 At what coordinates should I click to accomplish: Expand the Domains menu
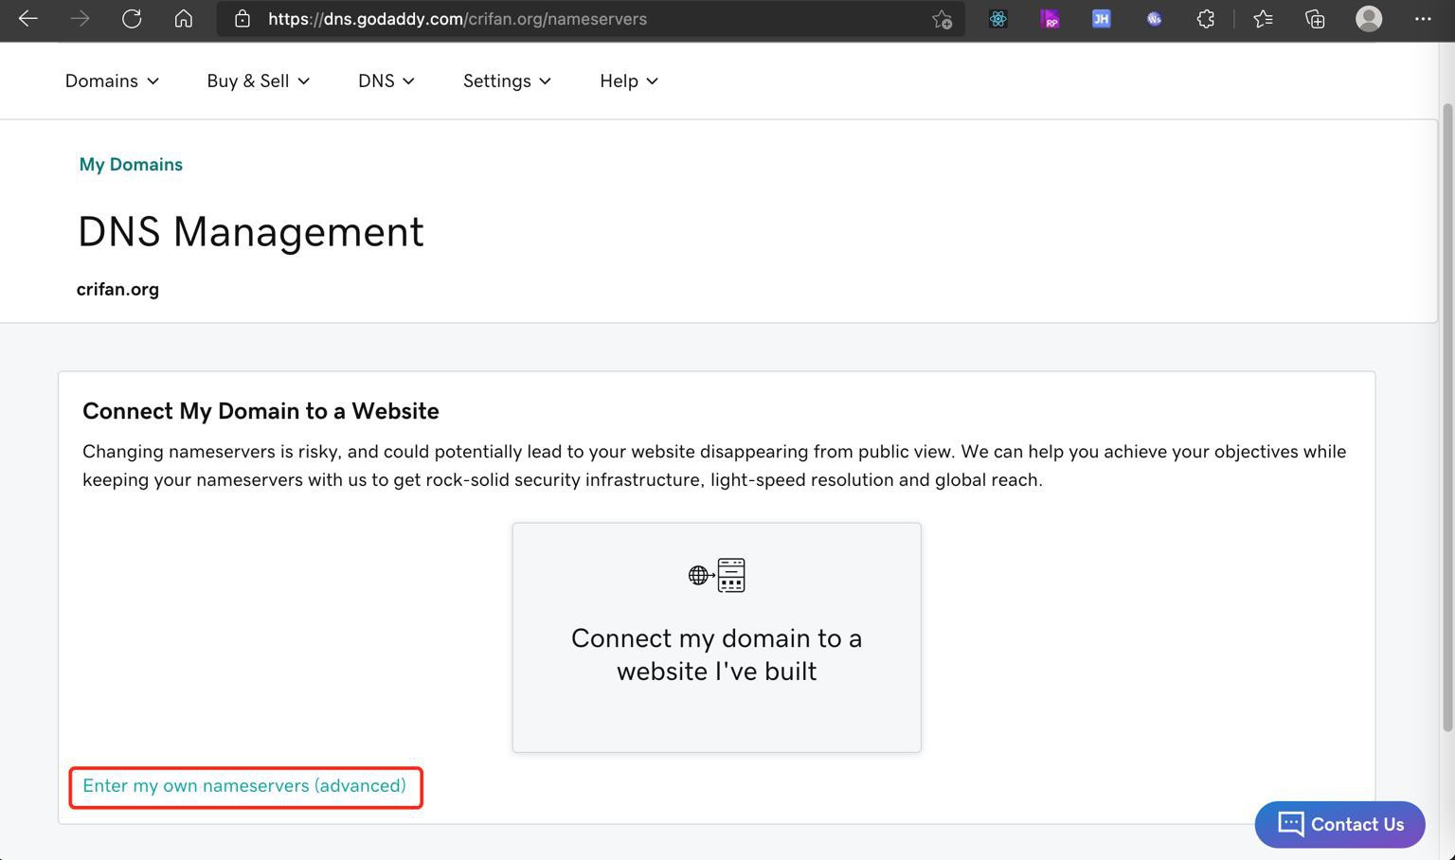pyautogui.click(x=112, y=81)
